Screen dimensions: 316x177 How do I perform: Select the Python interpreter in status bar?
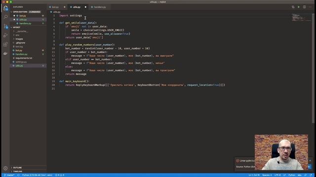(37, 175)
